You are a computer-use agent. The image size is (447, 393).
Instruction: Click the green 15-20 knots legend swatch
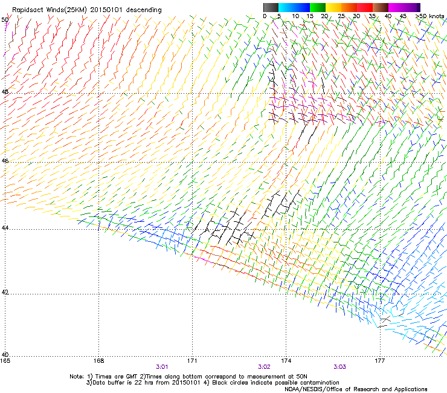(x=318, y=7)
